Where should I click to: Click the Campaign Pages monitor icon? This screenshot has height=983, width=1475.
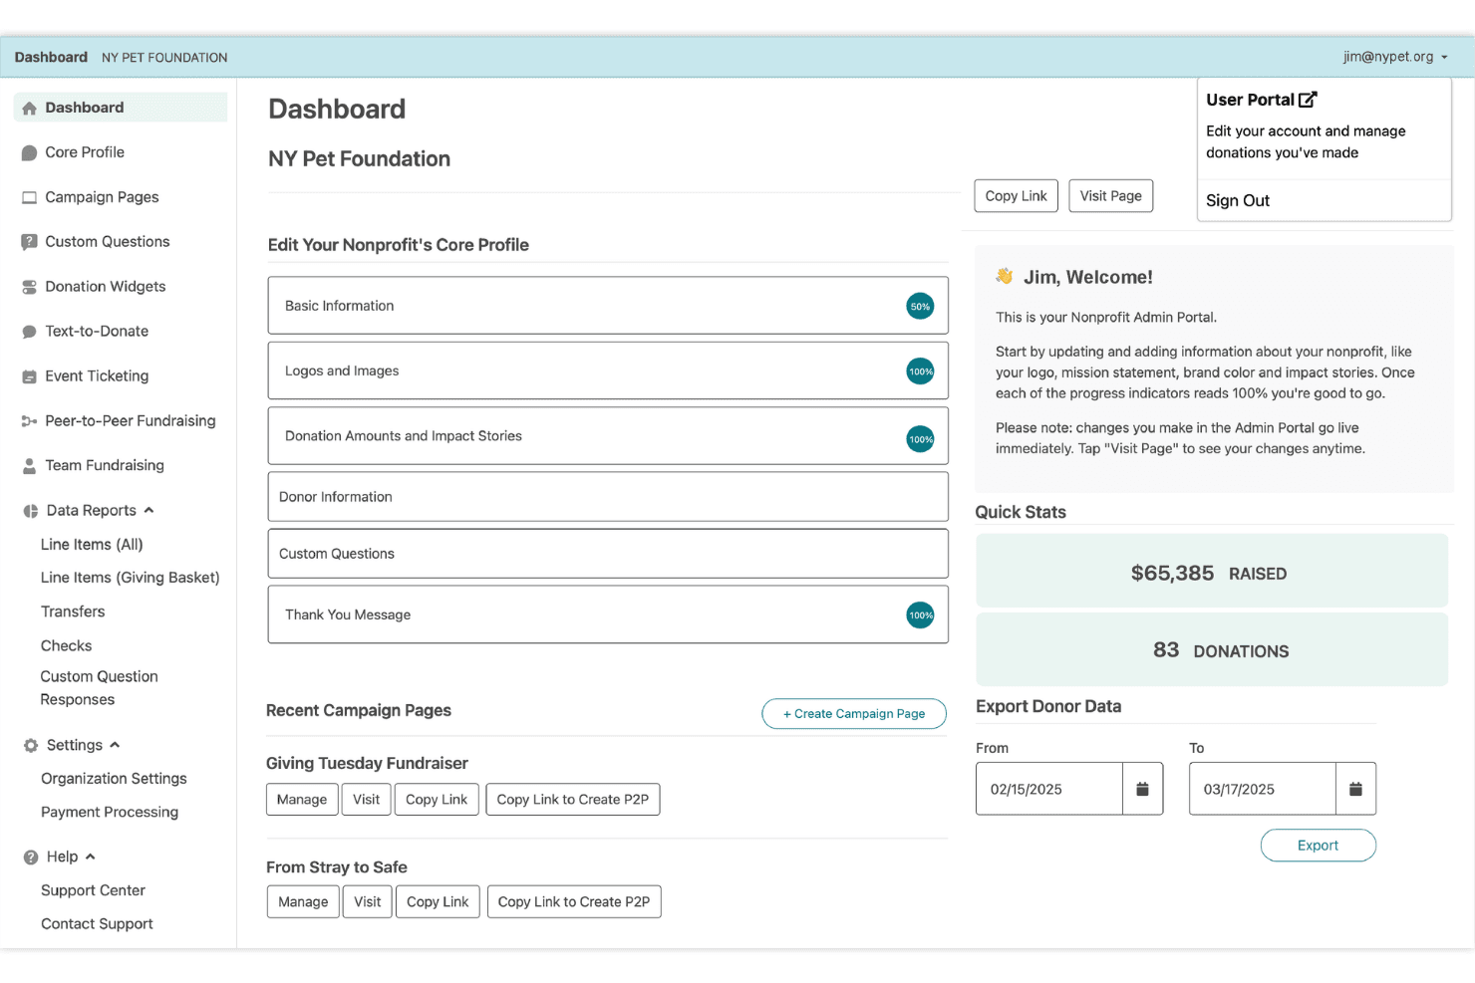(30, 198)
